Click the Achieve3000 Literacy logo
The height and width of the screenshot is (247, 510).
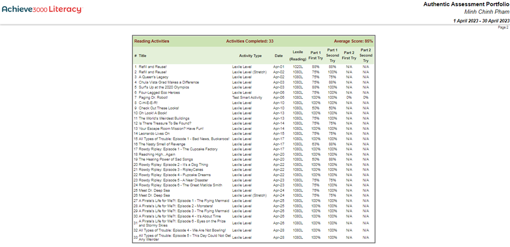(x=42, y=10)
